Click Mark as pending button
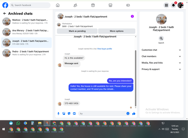188x138 pixels. (77, 31)
